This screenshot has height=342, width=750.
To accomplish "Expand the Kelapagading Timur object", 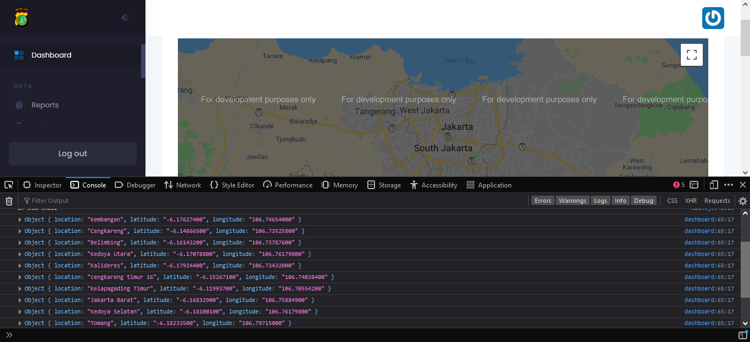I will tap(20, 288).
